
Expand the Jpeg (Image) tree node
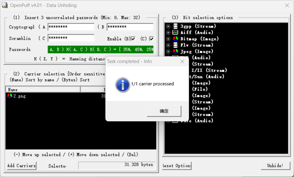point(168,51)
